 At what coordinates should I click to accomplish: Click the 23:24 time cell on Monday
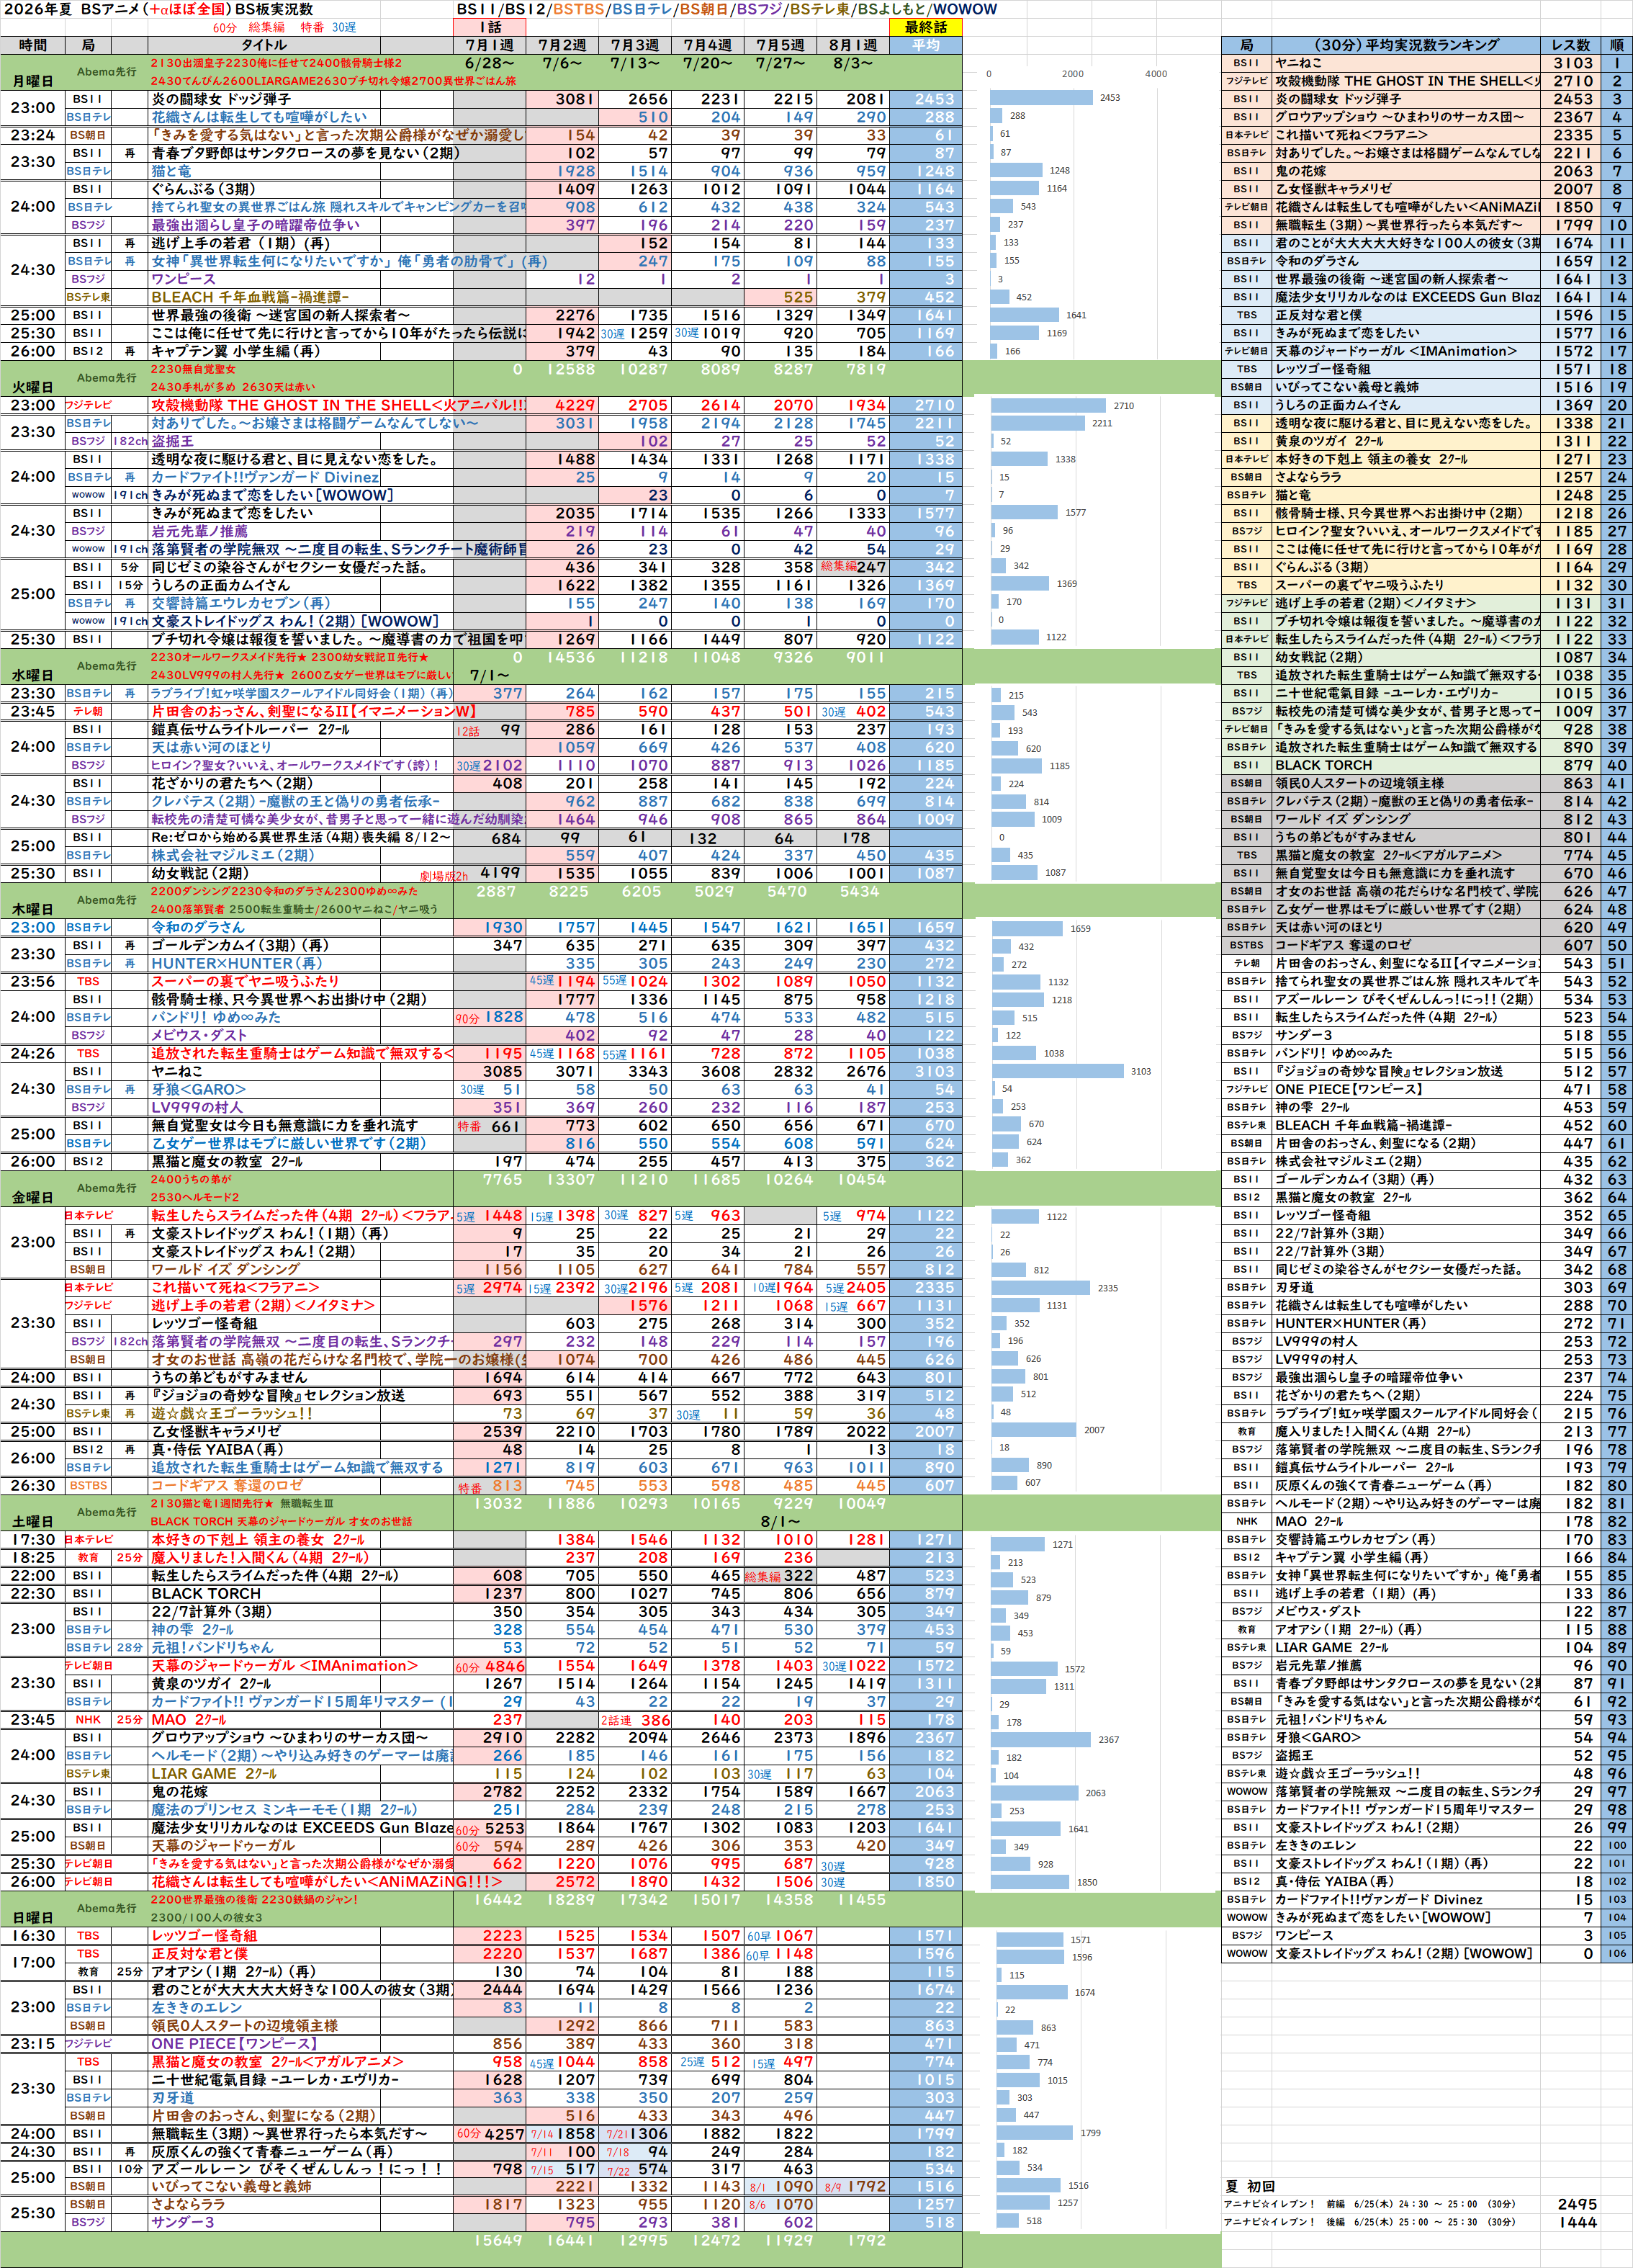tap(33, 135)
